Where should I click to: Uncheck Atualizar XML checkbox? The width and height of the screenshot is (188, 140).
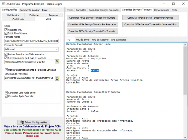coord(6,30)
